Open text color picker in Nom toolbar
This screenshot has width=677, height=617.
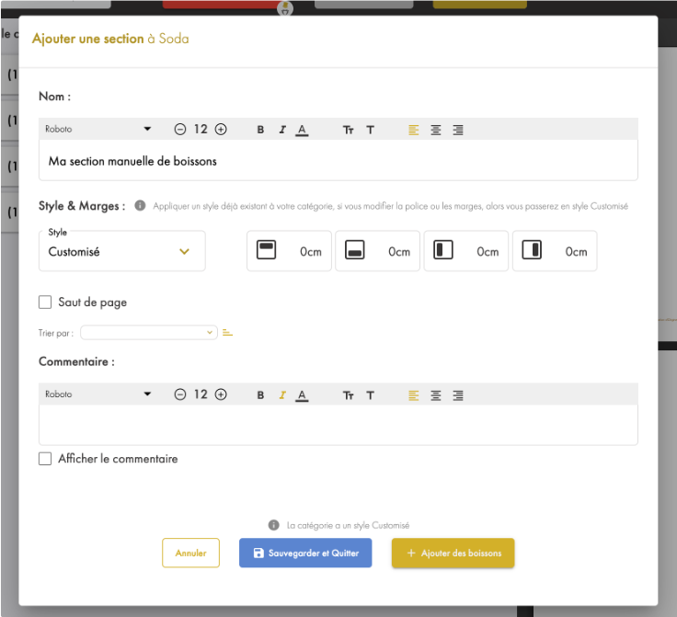[x=302, y=130]
